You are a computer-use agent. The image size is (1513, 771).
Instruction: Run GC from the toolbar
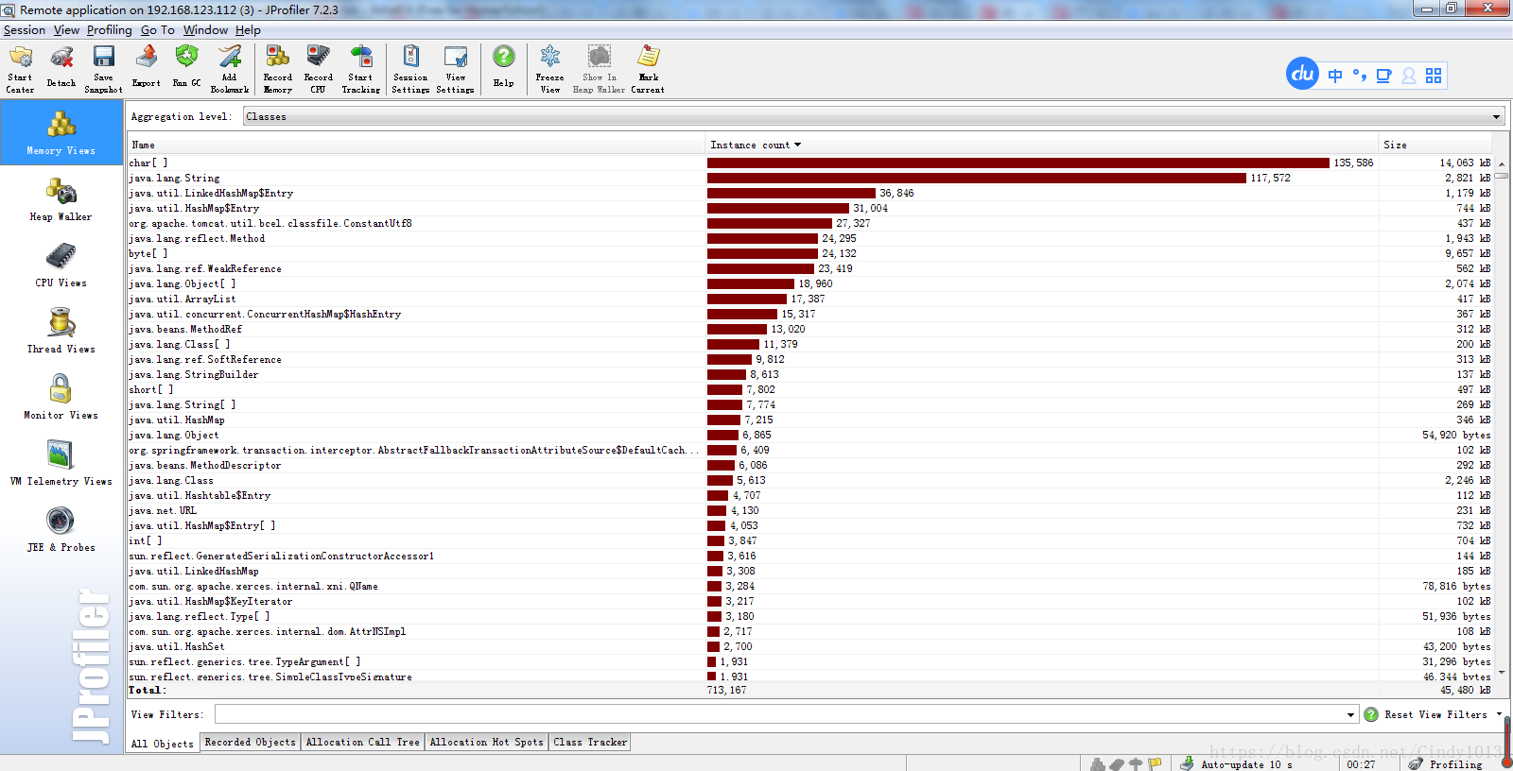point(186,69)
